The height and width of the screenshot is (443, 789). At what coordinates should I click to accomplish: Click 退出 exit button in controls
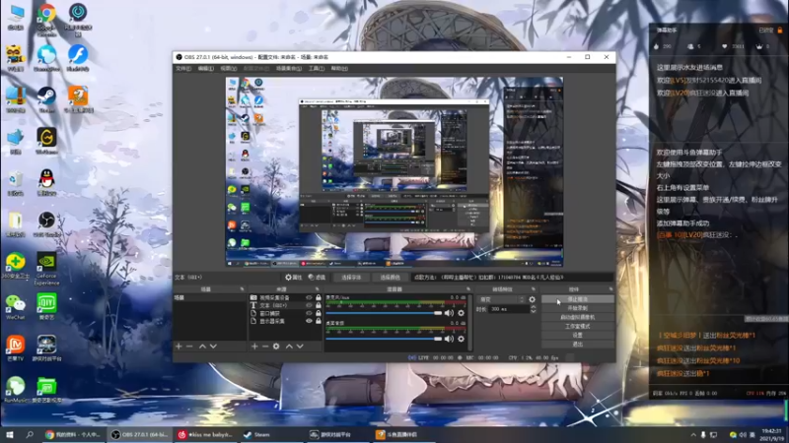578,344
